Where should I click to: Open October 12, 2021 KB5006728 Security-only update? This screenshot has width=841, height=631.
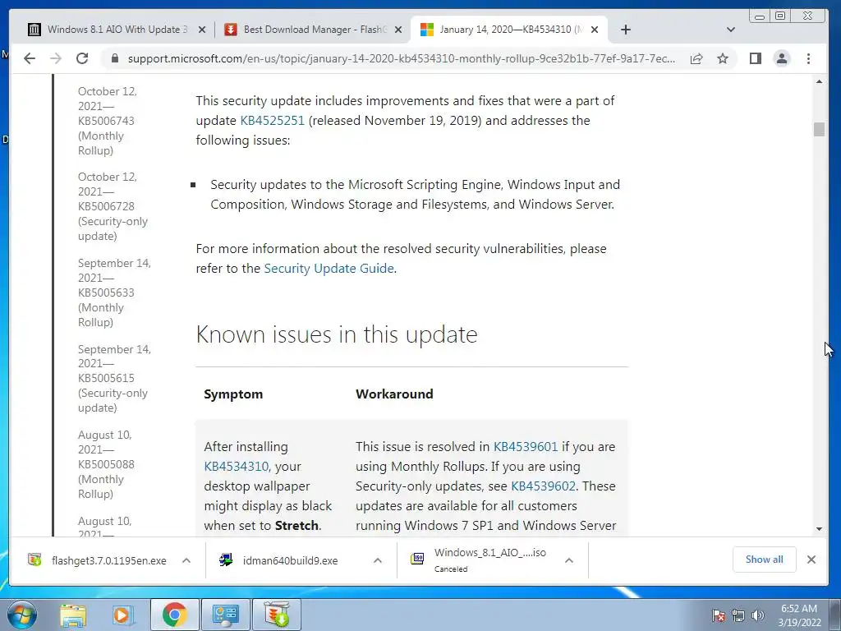pos(113,206)
